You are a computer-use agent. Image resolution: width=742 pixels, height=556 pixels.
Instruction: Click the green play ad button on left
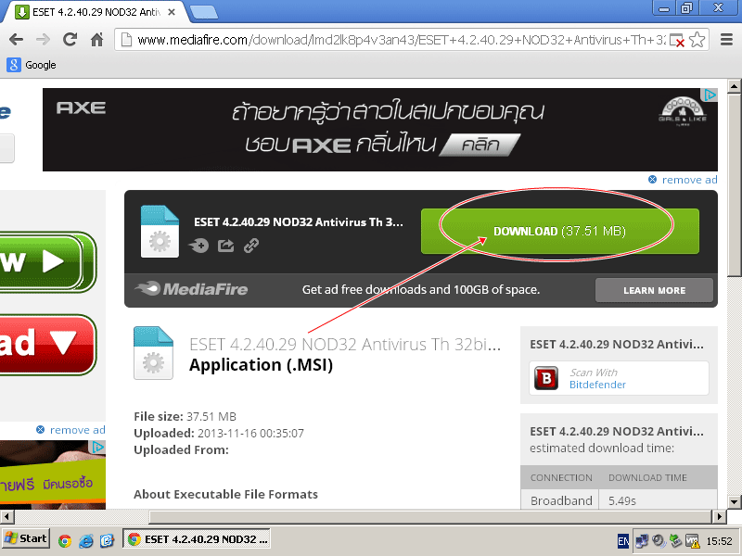[46, 261]
